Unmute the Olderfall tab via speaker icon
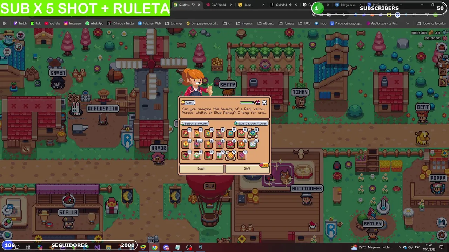The image size is (449, 252). (290, 5)
